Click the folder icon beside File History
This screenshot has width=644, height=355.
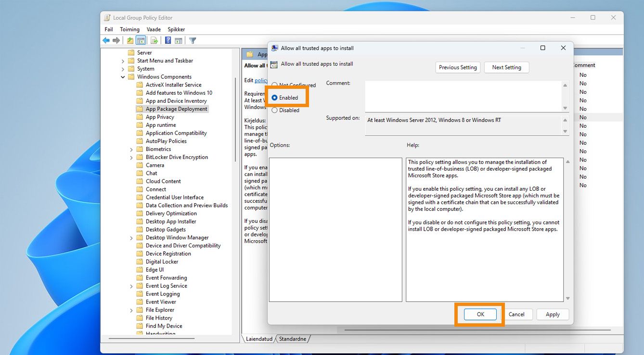(140, 318)
